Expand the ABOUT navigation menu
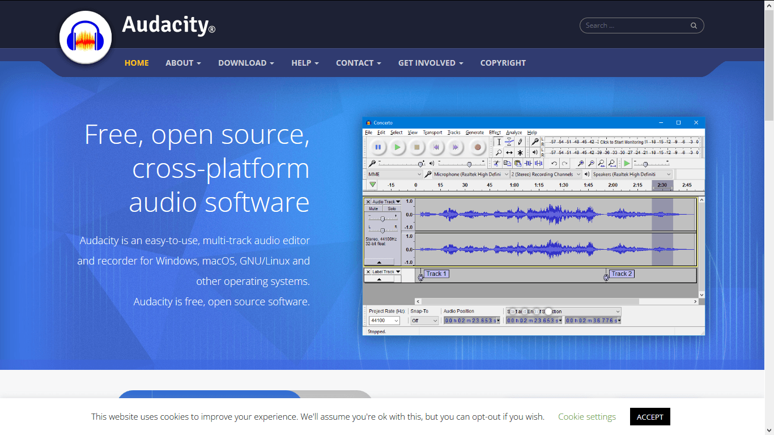The width and height of the screenshot is (774, 435). (x=183, y=63)
